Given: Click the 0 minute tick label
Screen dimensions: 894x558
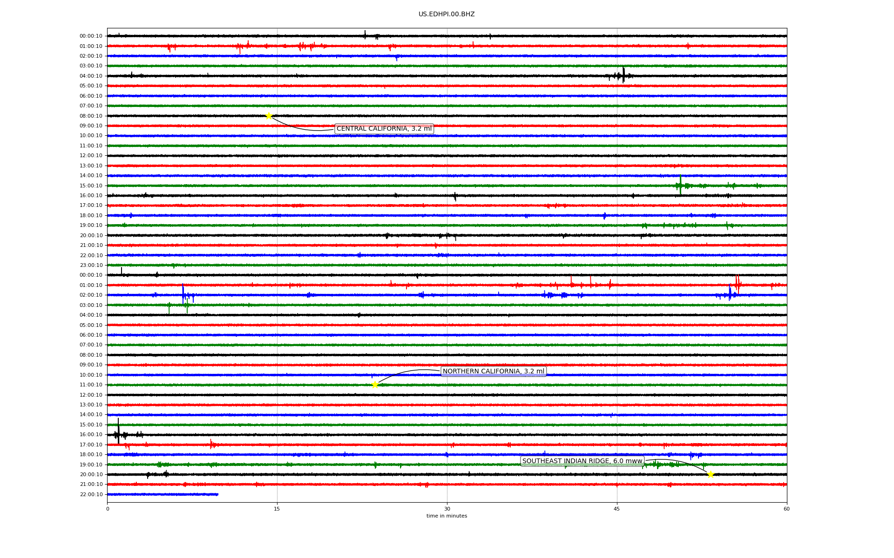Looking at the screenshot, I should pyautogui.click(x=108, y=509).
